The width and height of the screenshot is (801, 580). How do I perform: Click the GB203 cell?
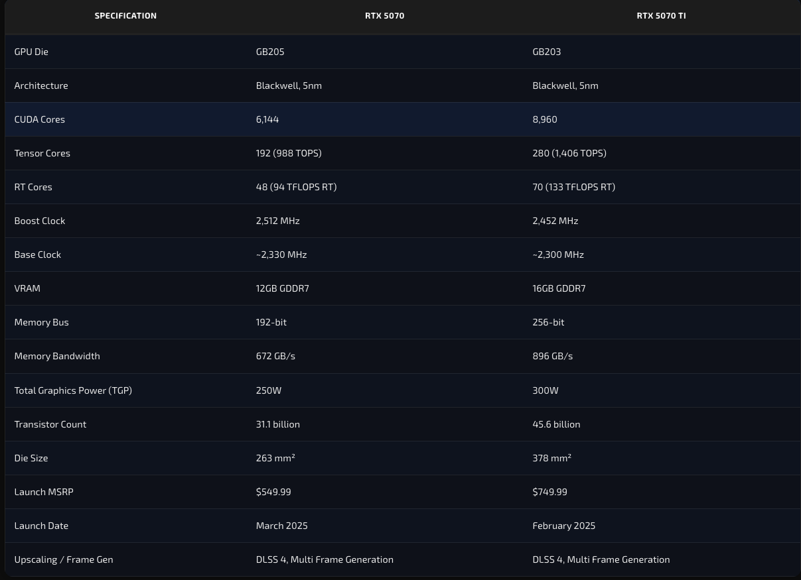click(547, 52)
